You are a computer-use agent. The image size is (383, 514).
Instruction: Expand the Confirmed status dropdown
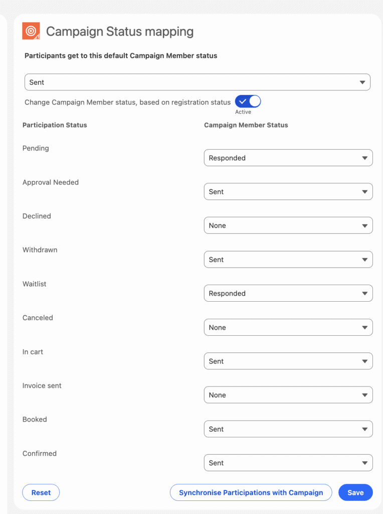[288, 463]
